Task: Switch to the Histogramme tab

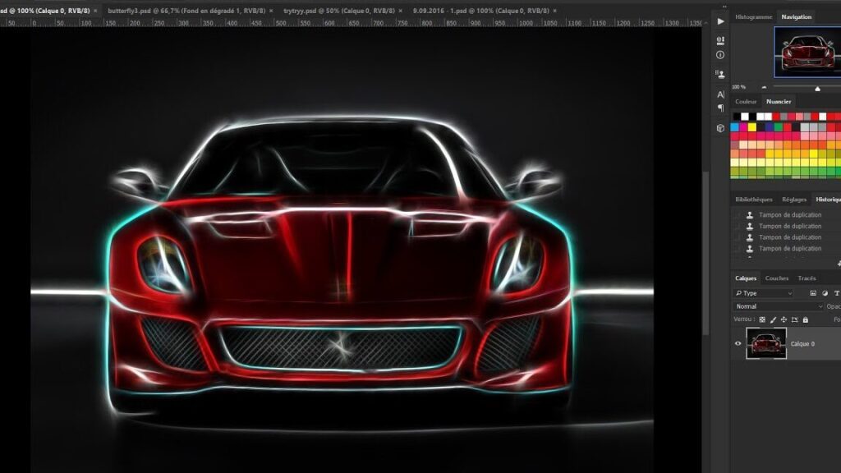Action: coord(754,17)
